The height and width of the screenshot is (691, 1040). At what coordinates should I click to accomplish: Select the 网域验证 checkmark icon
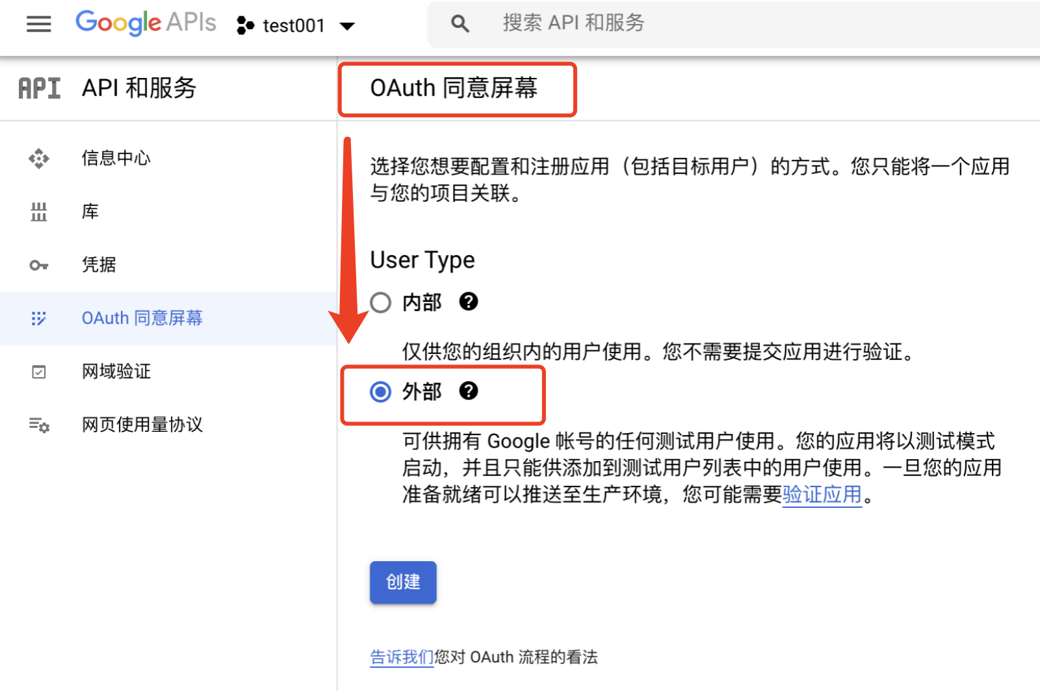pos(38,371)
